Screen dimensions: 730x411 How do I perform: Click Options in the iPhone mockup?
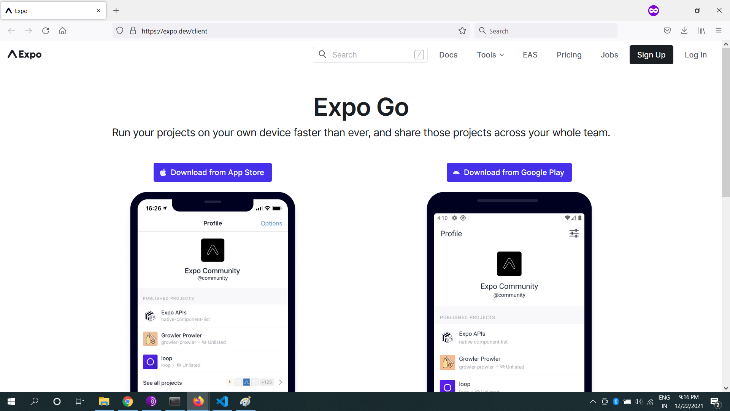271,223
